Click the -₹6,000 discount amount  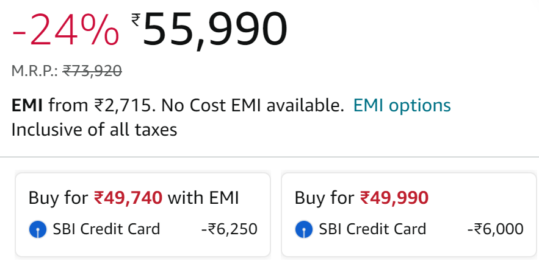(x=495, y=229)
